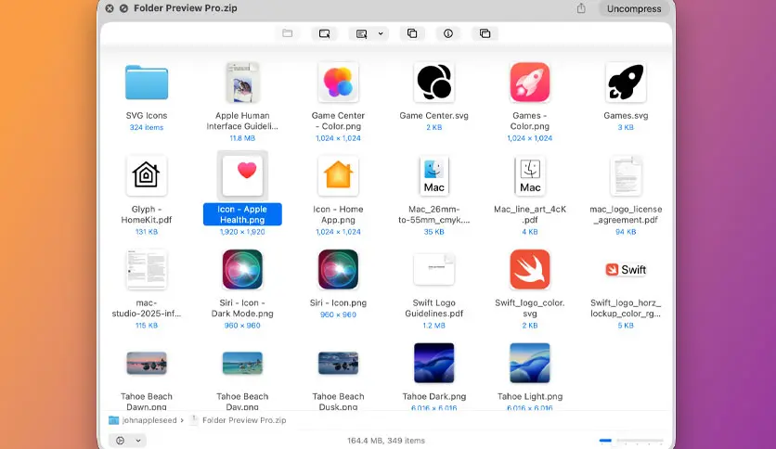The width and height of the screenshot is (776, 449).
Task: Select mac-studio-2025-inf document thumbnail
Action: click(x=147, y=270)
